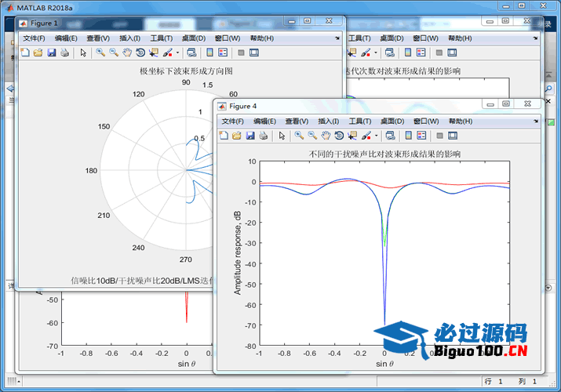The image size is (561, 392).
Task: Click New Figure icon in Figure 4 toolbar
Action: 224,136
